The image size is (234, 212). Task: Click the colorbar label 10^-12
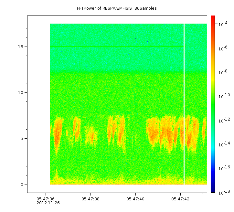coord(224,120)
